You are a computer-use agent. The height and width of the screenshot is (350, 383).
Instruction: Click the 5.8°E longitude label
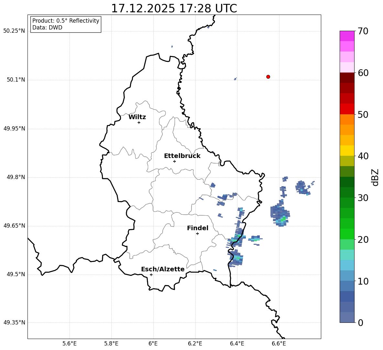tap(111, 344)
